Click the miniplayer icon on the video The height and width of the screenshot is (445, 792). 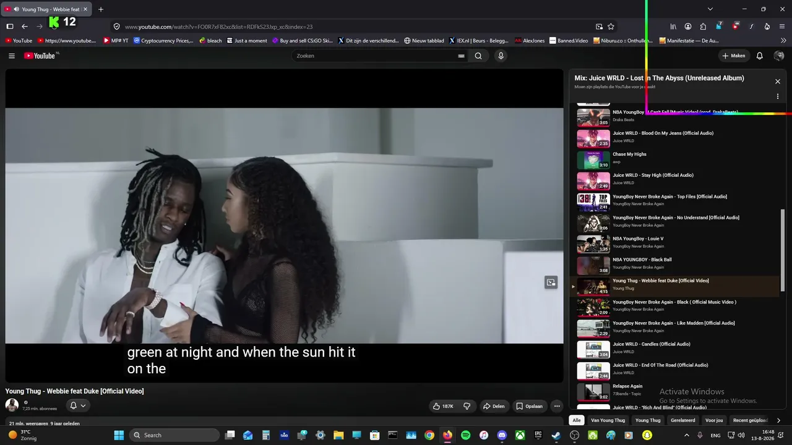pos(551,282)
